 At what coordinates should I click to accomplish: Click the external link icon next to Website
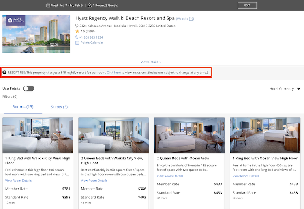[191, 19]
